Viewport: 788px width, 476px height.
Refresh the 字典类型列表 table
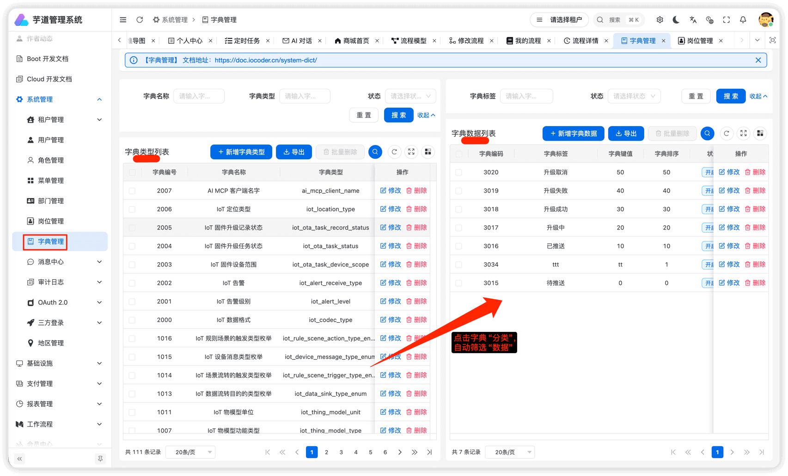pos(394,151)
